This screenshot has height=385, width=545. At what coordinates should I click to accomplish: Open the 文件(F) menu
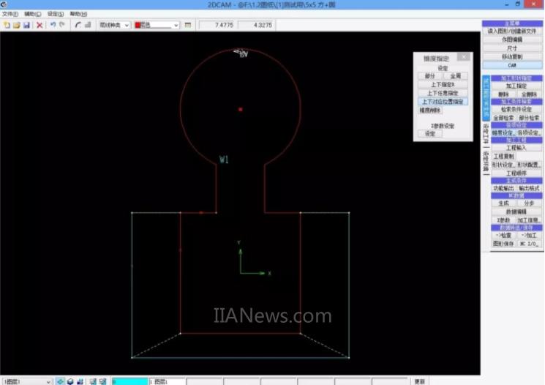(x=10, y=14)
